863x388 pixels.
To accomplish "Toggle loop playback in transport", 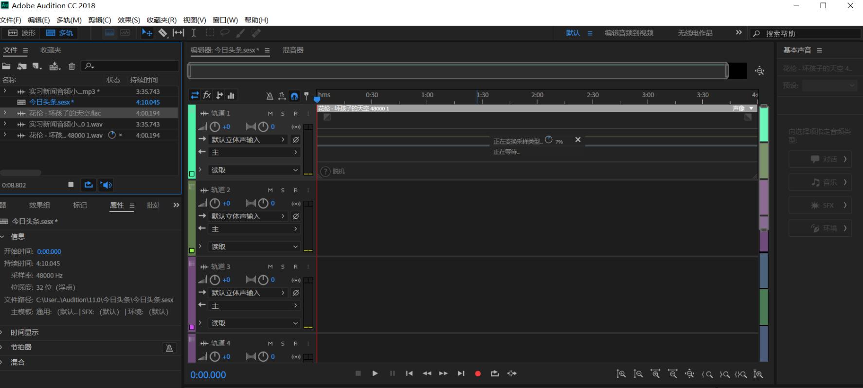I will coord(495,373).
